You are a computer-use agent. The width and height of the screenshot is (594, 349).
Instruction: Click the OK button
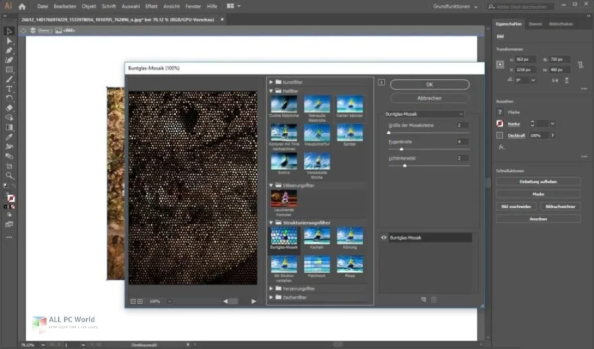click(429, 85)
